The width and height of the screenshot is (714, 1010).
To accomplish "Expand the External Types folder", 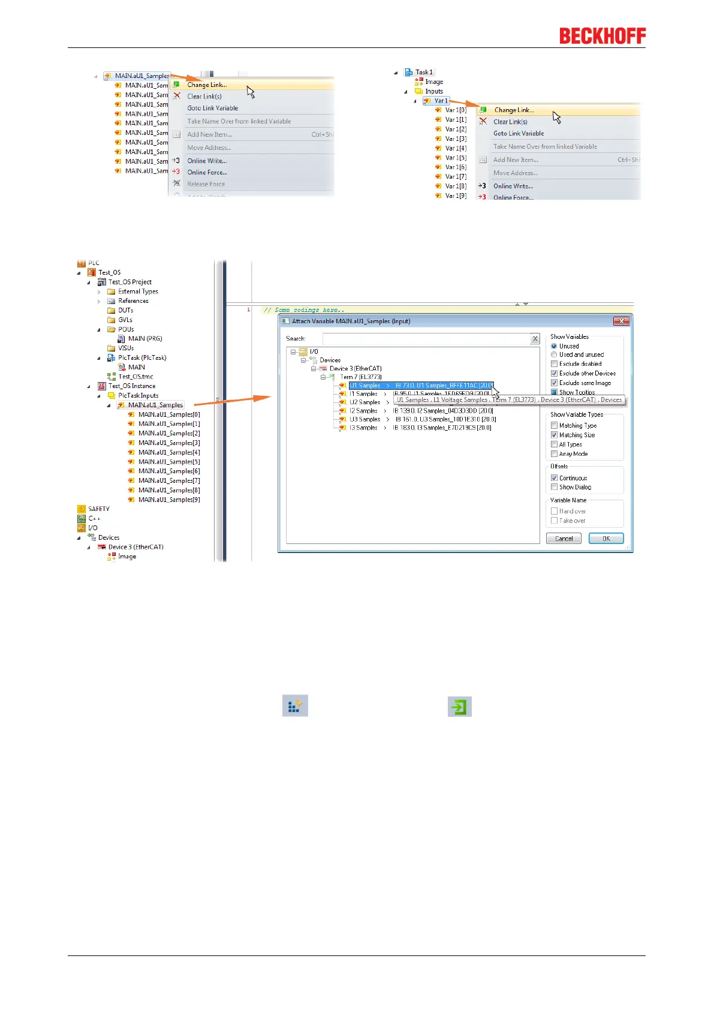I will pyautogui.click(x=99, y=291).
